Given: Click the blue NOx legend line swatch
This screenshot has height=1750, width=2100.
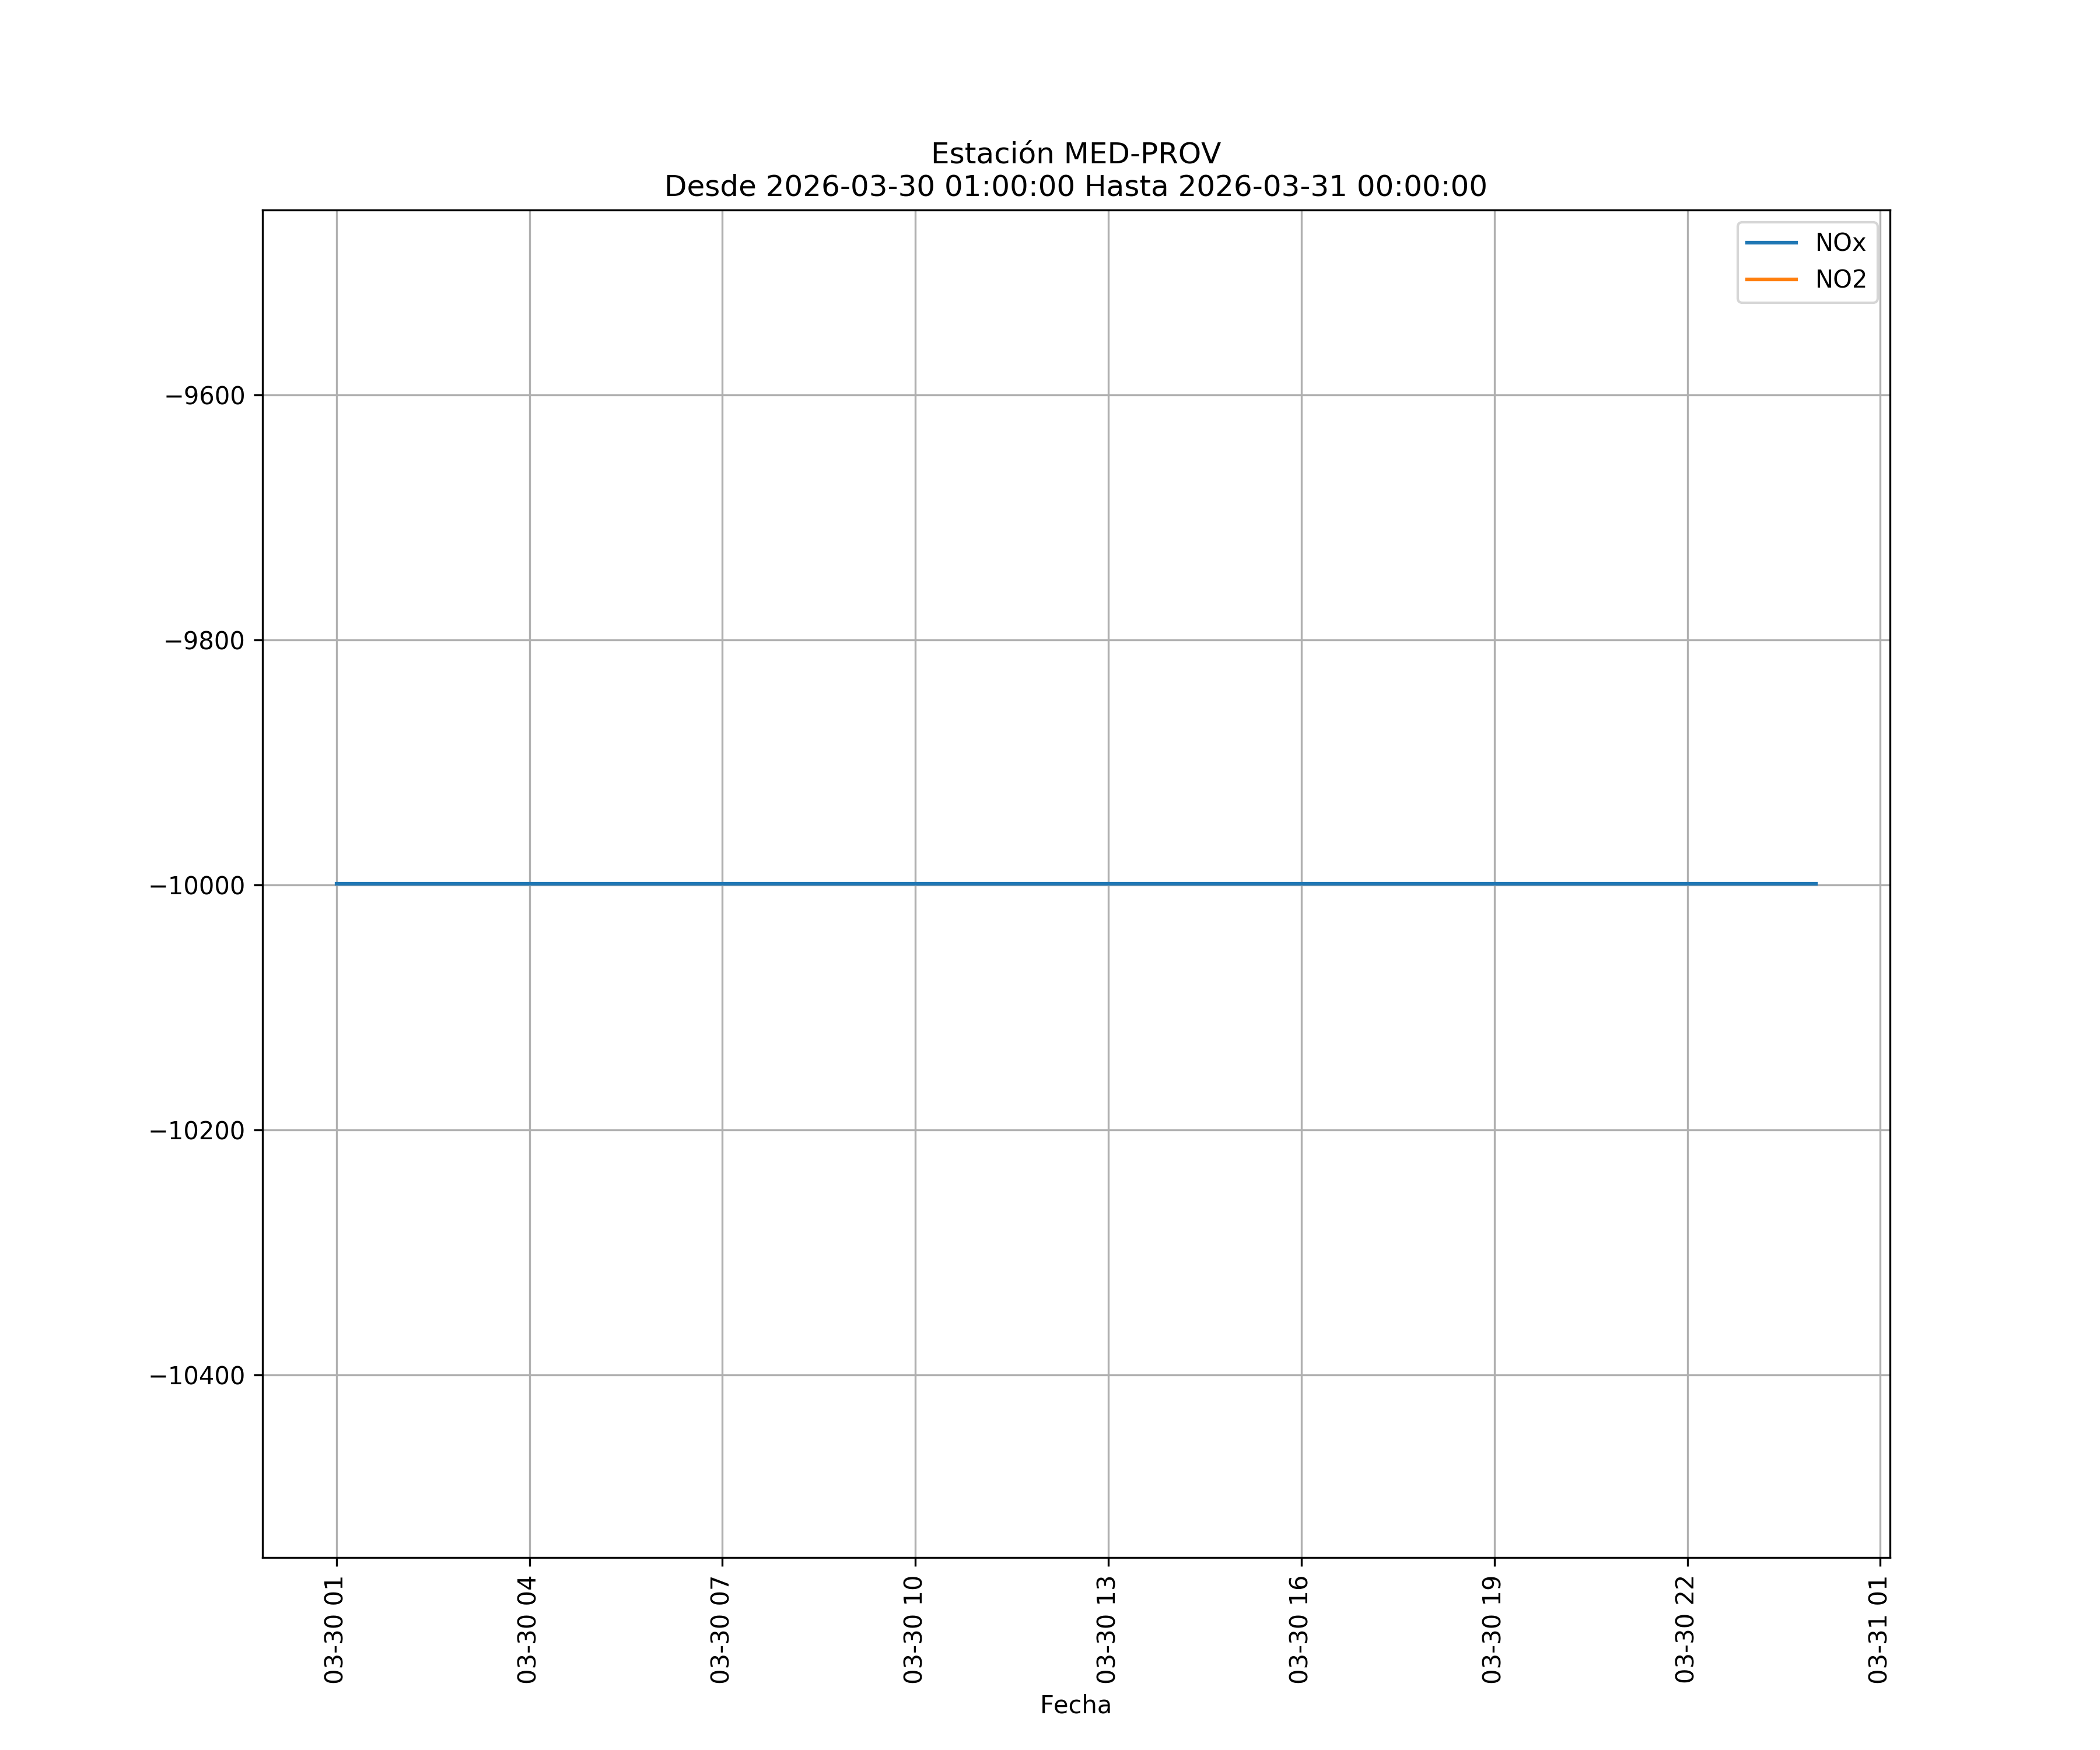Looking at the screenshot, I should [x=1771, y=243].
